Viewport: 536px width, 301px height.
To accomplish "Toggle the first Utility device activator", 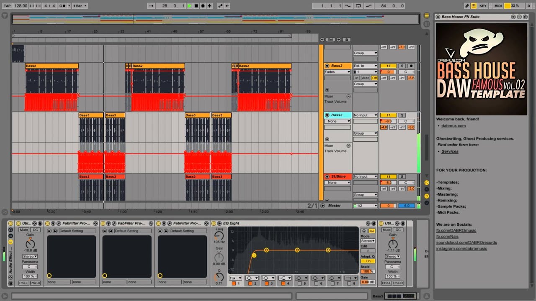I will (x=18, y=223).
